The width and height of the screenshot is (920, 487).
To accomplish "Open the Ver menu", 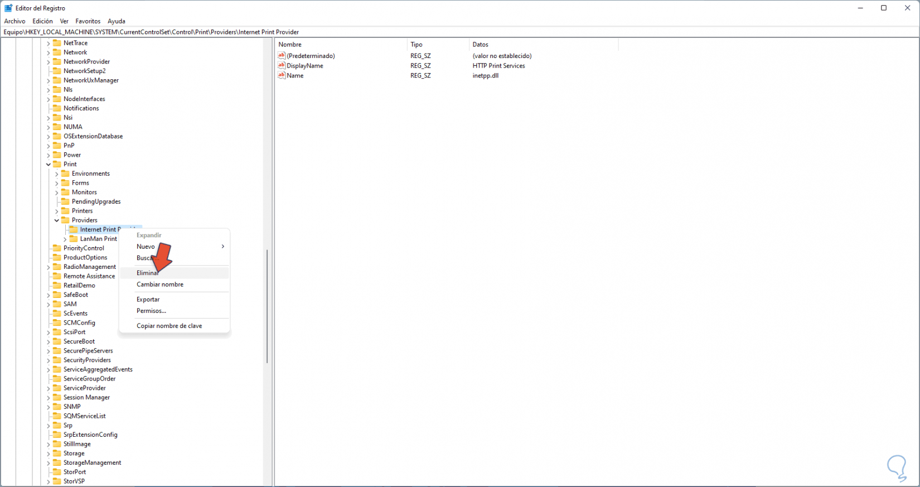I will click(64, 21).
